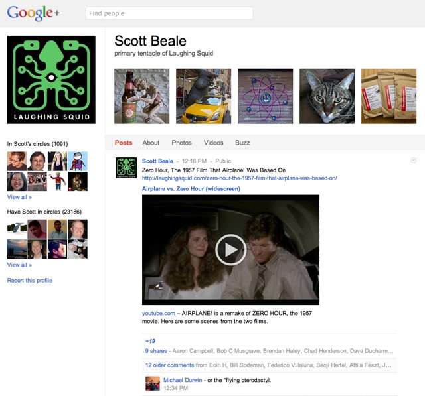Click the Find people search field
425x396 pixels.
[x=169, y=13]
